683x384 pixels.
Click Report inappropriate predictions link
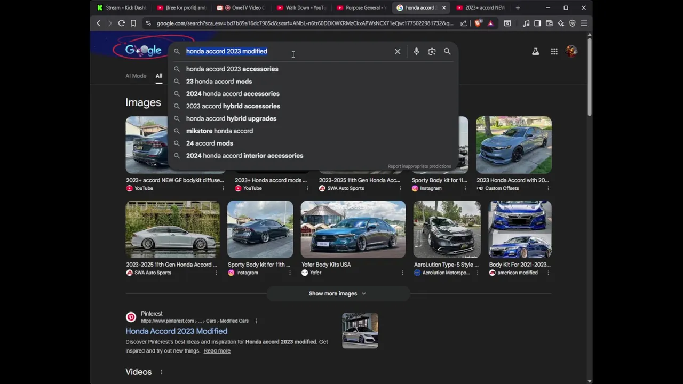419,166
